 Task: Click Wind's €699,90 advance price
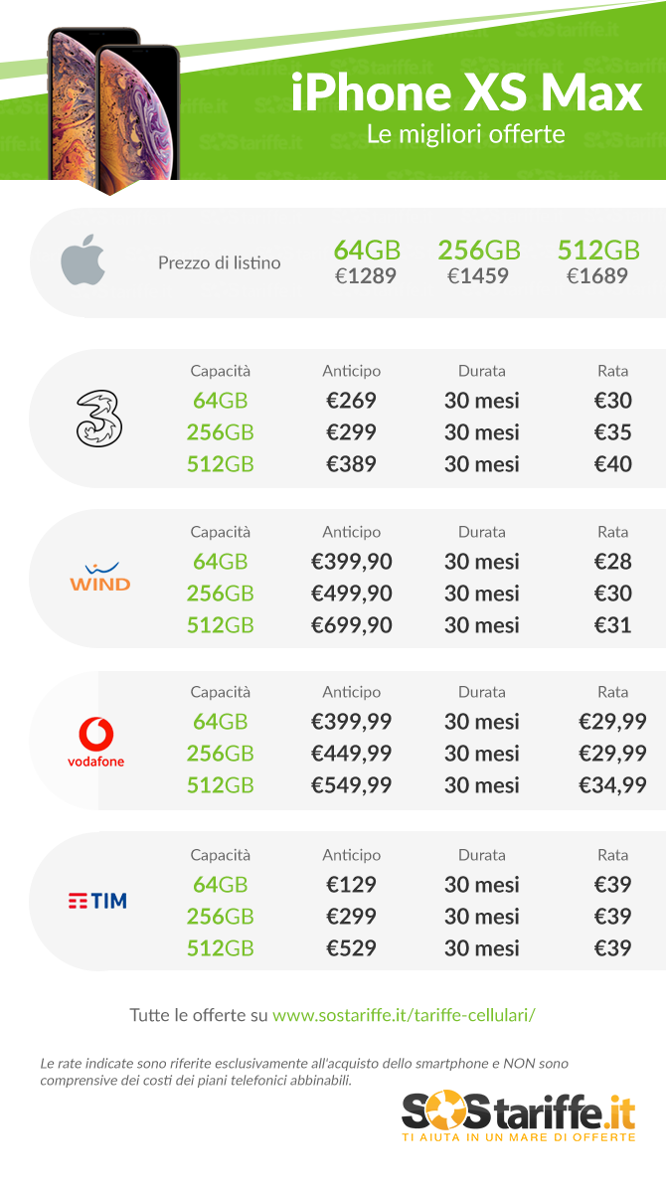click(x=351, y=624)
